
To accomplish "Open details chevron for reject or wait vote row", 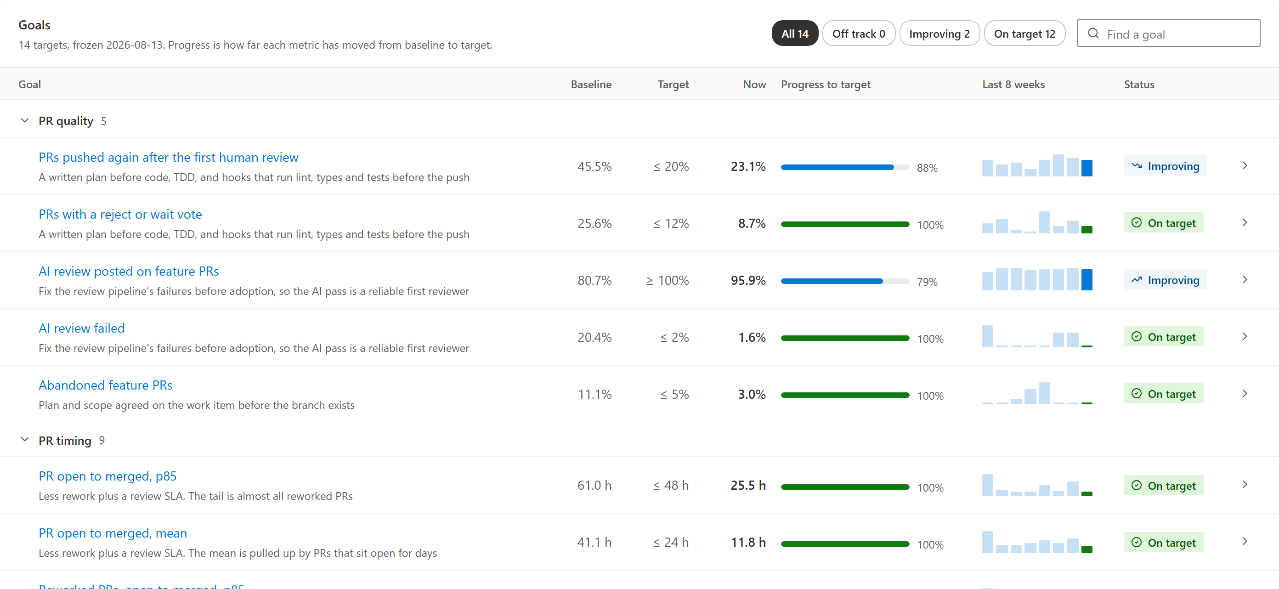I will (1245, 223).
